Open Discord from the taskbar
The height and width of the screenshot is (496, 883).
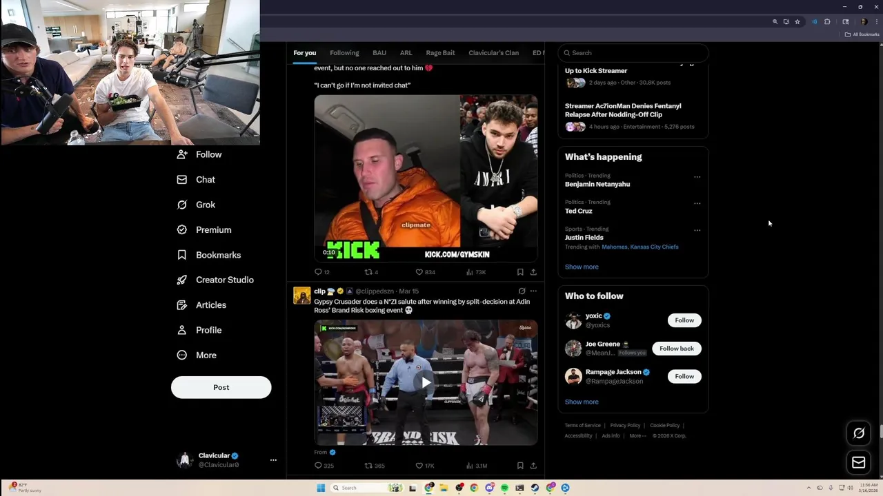489,488
